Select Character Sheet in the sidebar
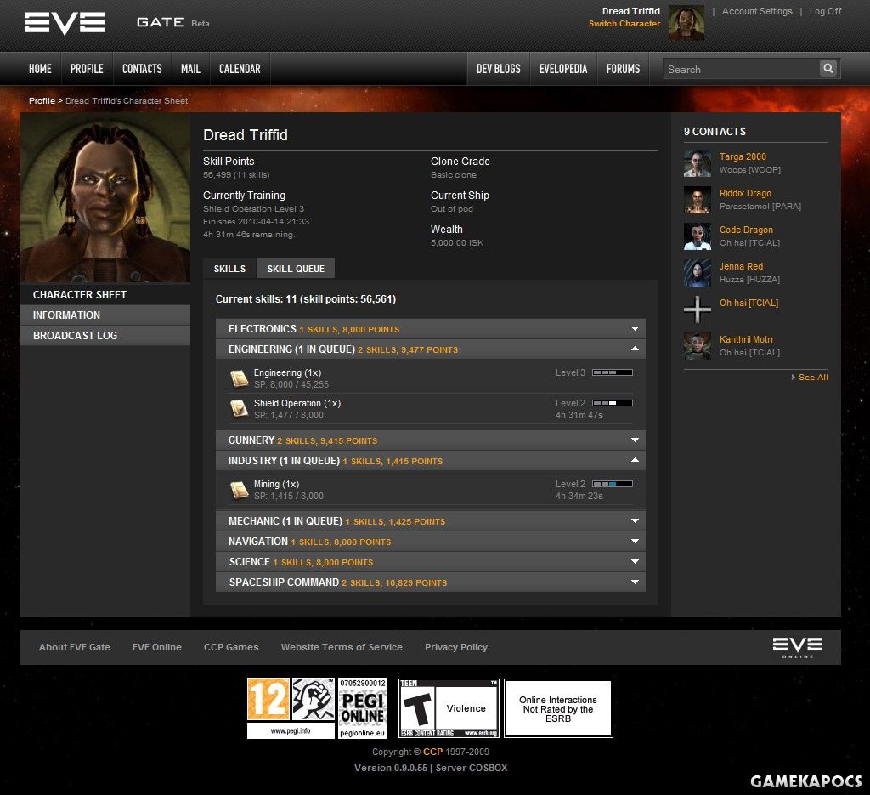This screenshot has width=870, height=795. click(x=105, y=294)
